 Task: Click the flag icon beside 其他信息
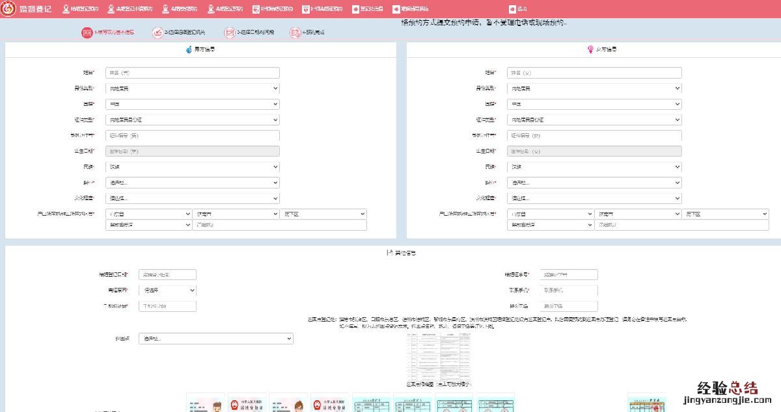pos(389,253)
